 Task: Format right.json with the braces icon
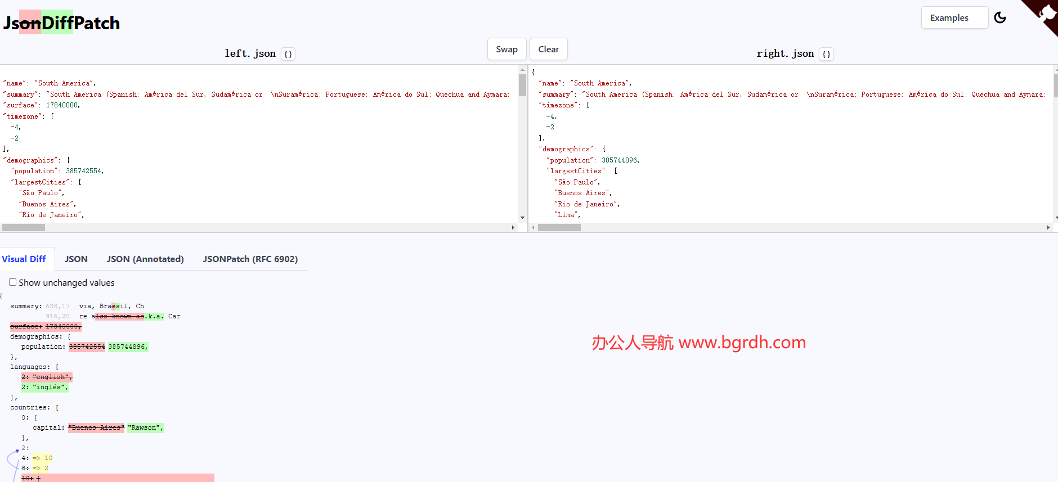pyautogui.click(x=826, y=54)
